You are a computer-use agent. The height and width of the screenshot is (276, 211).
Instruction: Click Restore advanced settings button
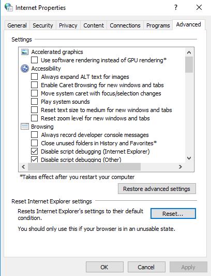coord(157,189)
